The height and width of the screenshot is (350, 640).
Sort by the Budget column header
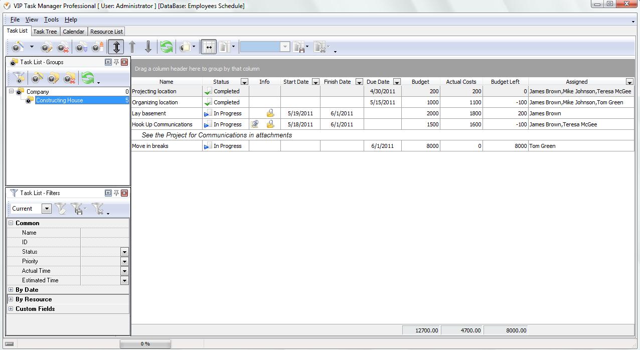click(x=420, y=82)
